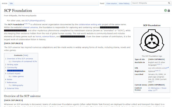The width and height of the screenshot is (172, 107).
Task: Open CC Attribution / Share-Alike 3.0 link
Action: (x=157, y=89)
